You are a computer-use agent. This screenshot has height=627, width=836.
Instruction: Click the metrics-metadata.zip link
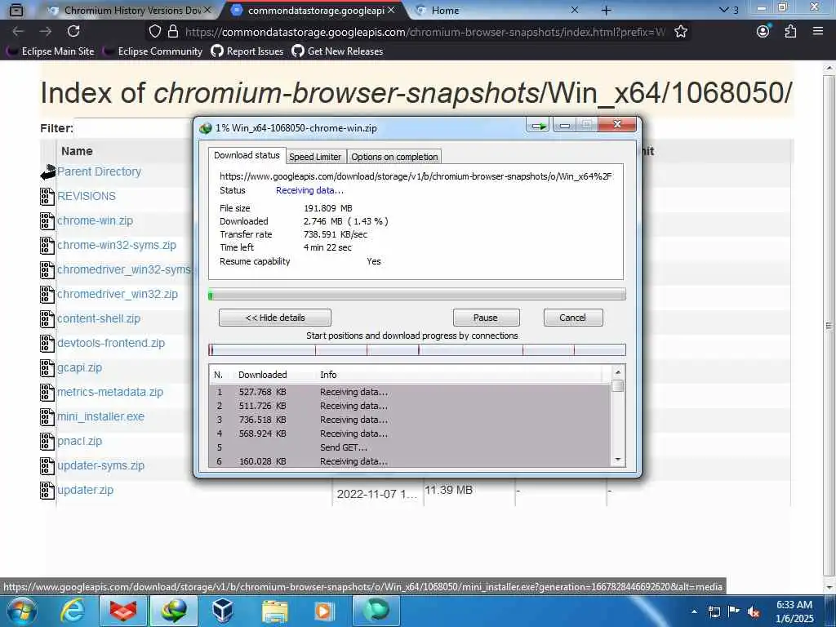coord(110,393)
